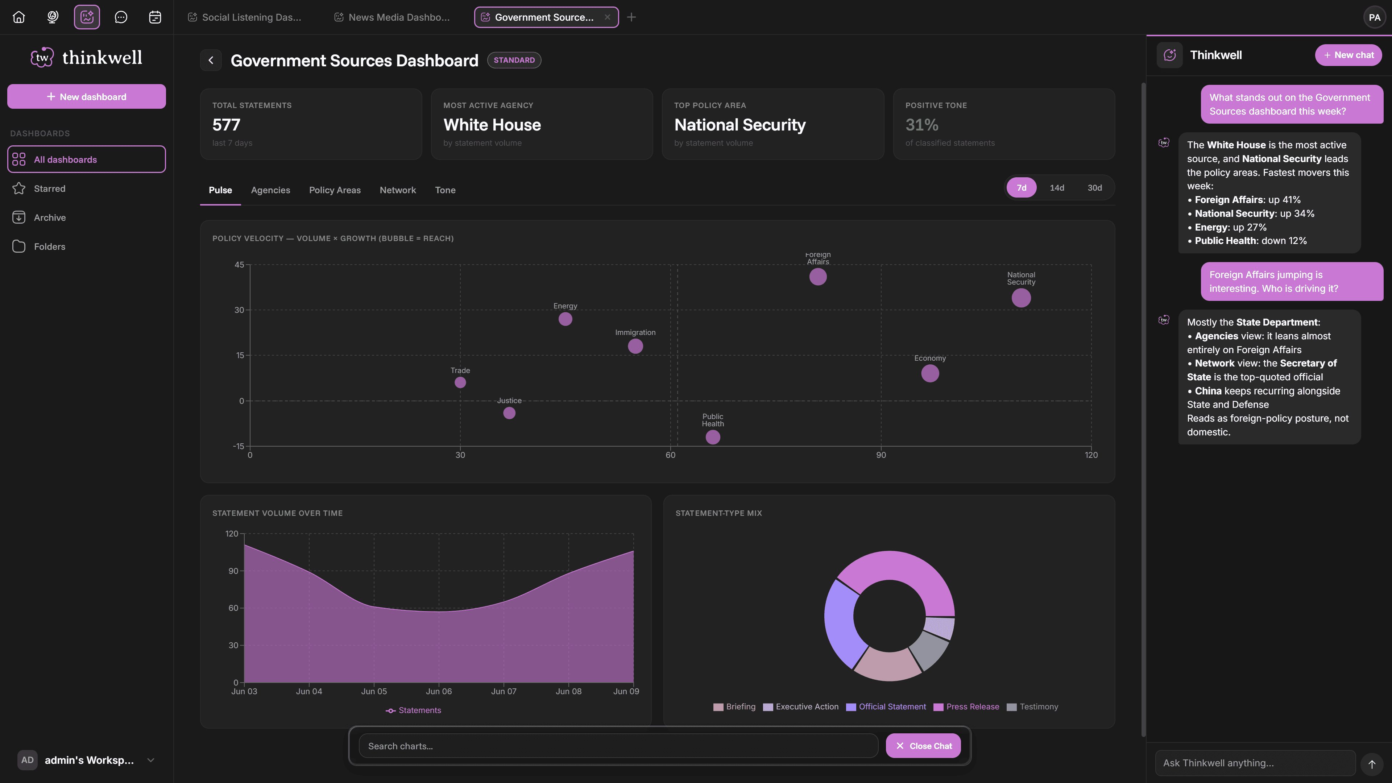Open the Agencies view tab

pos(270,190)
